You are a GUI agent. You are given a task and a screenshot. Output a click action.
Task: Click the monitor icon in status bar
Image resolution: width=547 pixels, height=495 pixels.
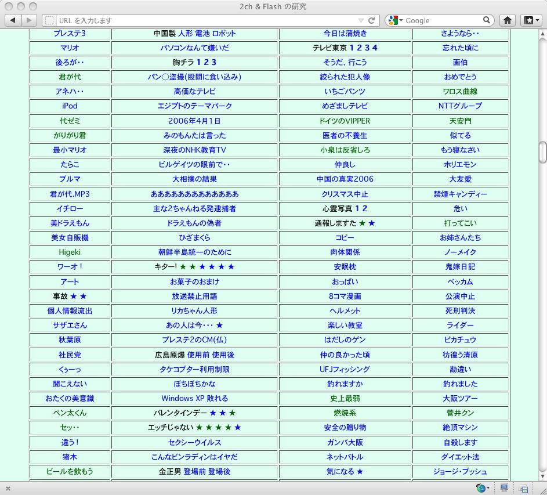504,488
